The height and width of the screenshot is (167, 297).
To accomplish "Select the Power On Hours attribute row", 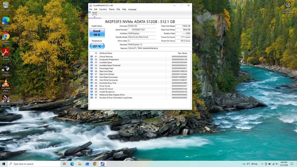I will coord(139,89).
